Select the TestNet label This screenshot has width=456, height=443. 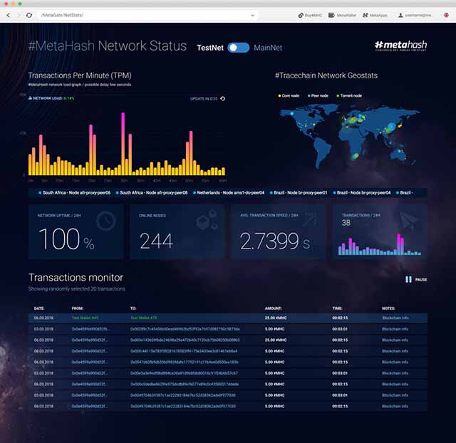coord(210,48)
